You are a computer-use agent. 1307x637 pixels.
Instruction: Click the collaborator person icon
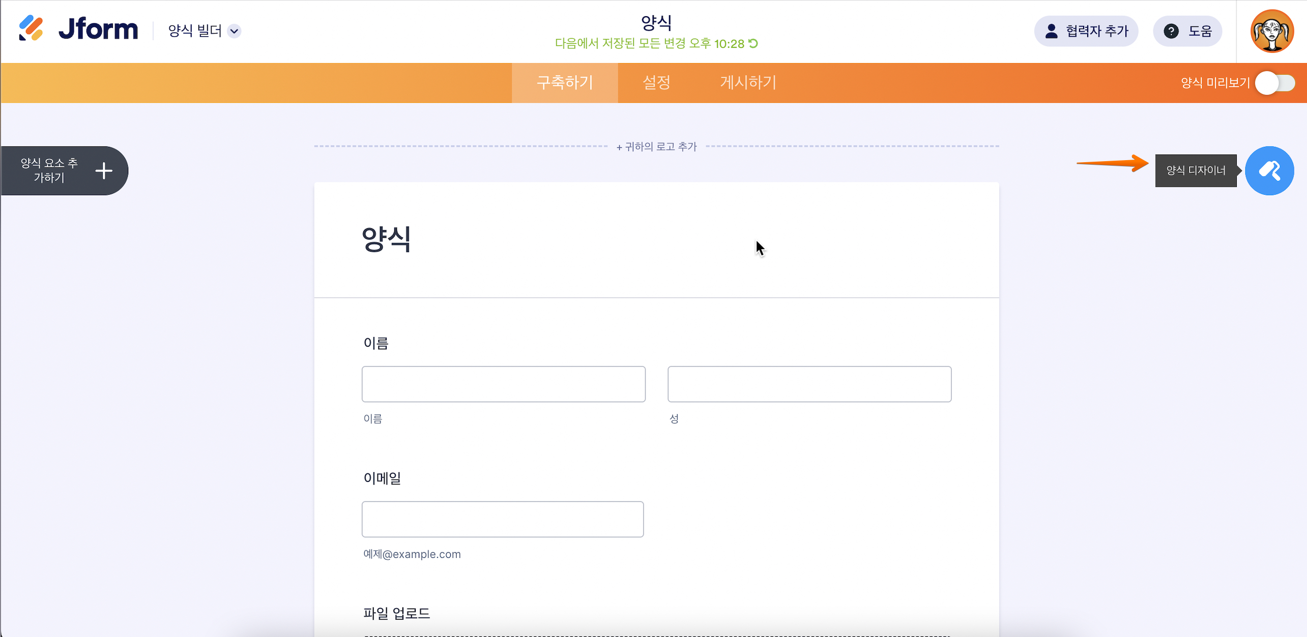pyautogui.click(x=1051, y=31)
